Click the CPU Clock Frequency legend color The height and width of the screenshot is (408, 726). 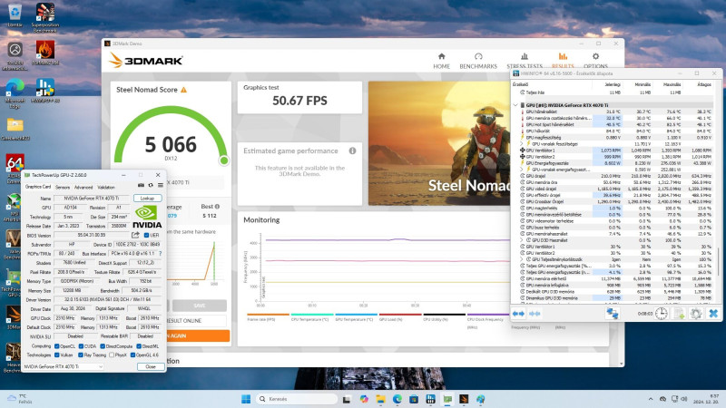click(488, 315)
